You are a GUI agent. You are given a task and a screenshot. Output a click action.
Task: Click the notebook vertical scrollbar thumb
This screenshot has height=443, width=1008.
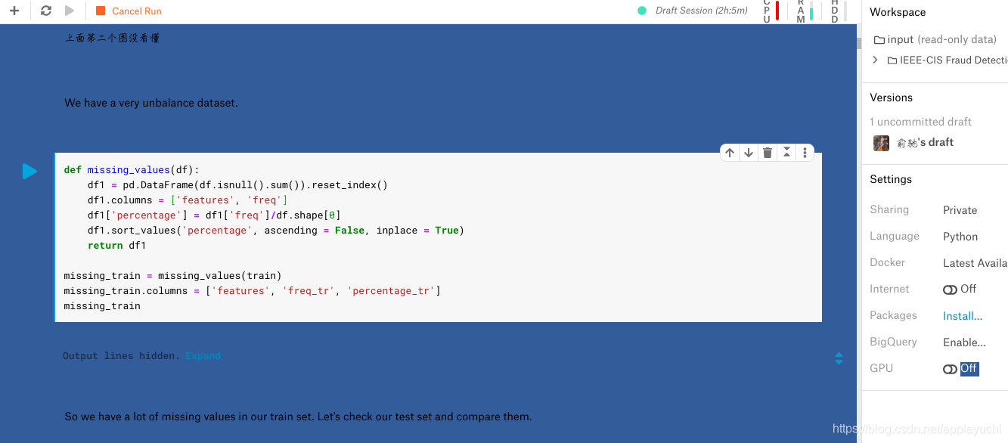point(859,43)
